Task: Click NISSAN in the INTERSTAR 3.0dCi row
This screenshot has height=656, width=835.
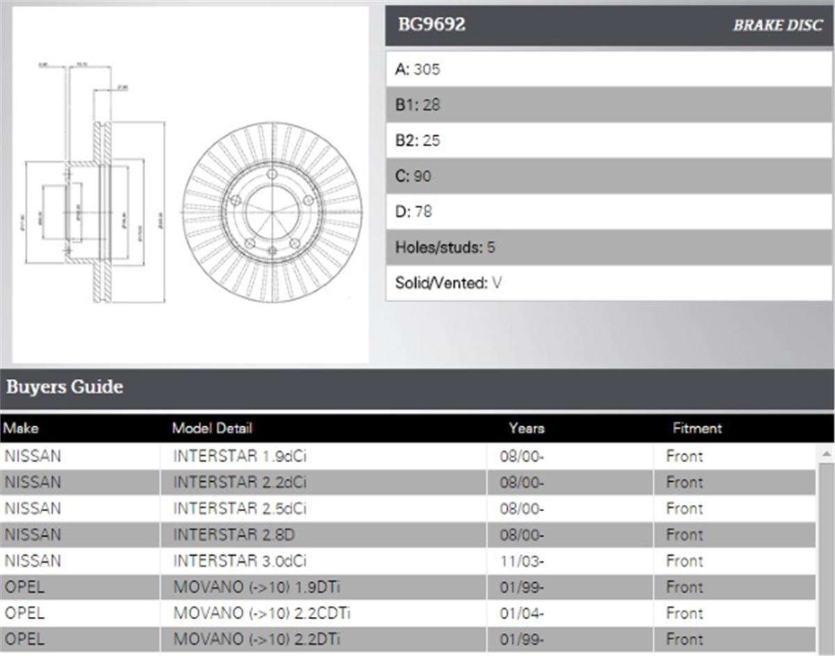Action: [x=33, y=561]
